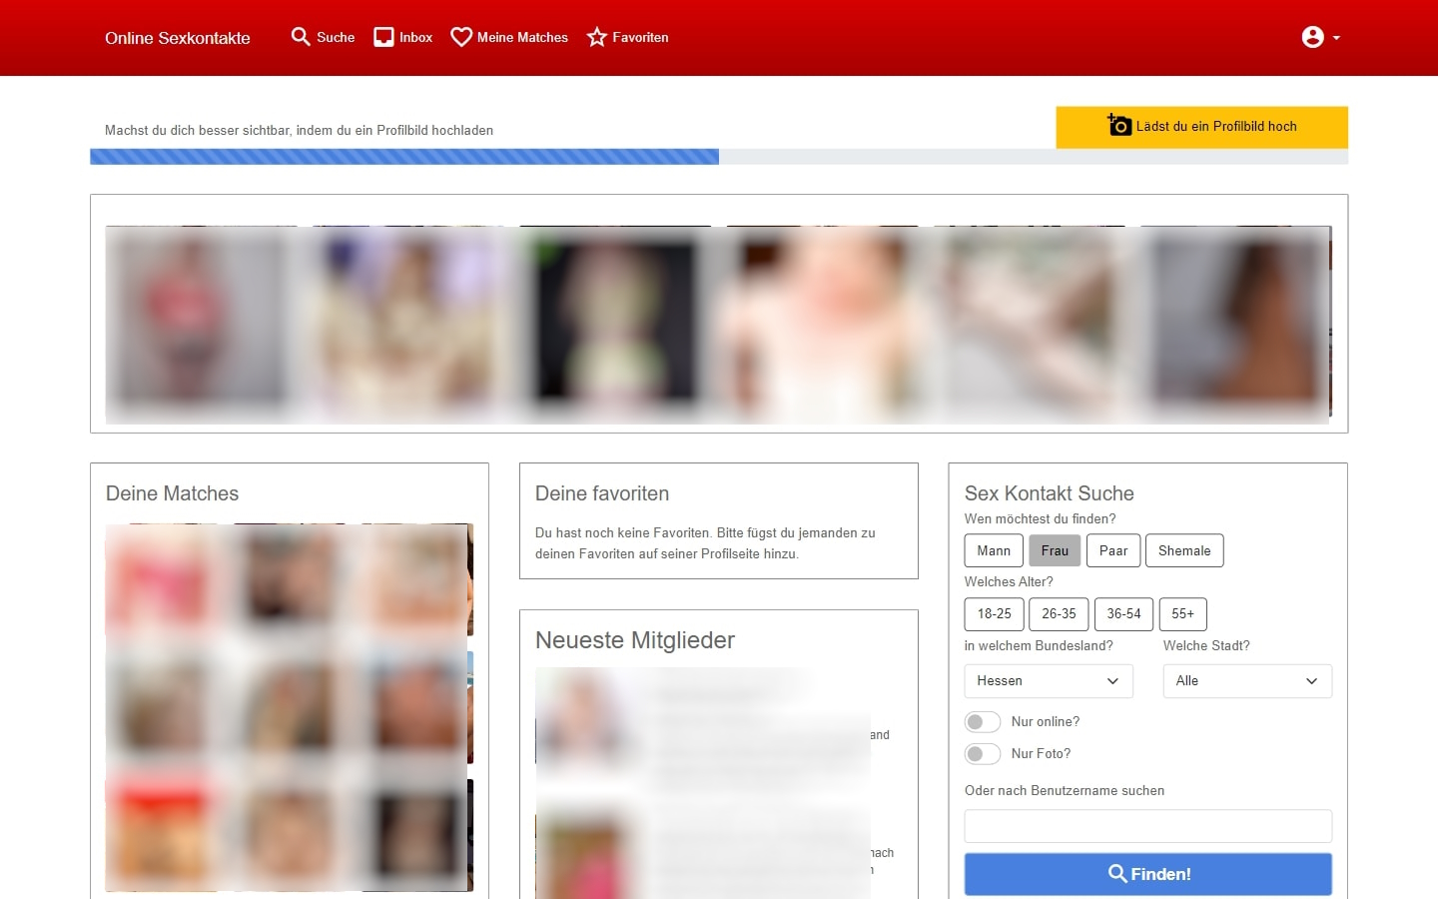Image resolution: width=1438 pixels, height=899 pixels.
Task: Click the camera icon for profile upload
Action: pos(1119,126)
